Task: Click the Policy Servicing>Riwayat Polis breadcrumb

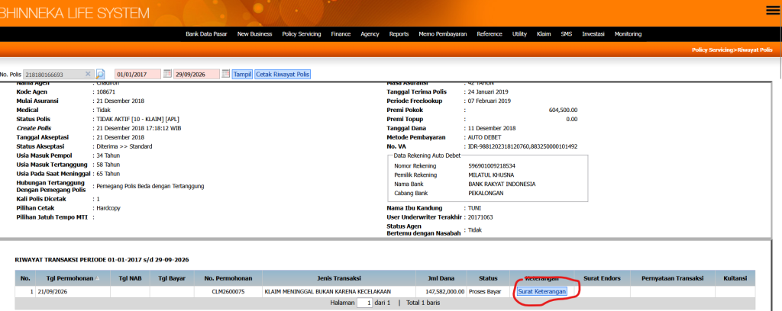Action: point(732,50)
